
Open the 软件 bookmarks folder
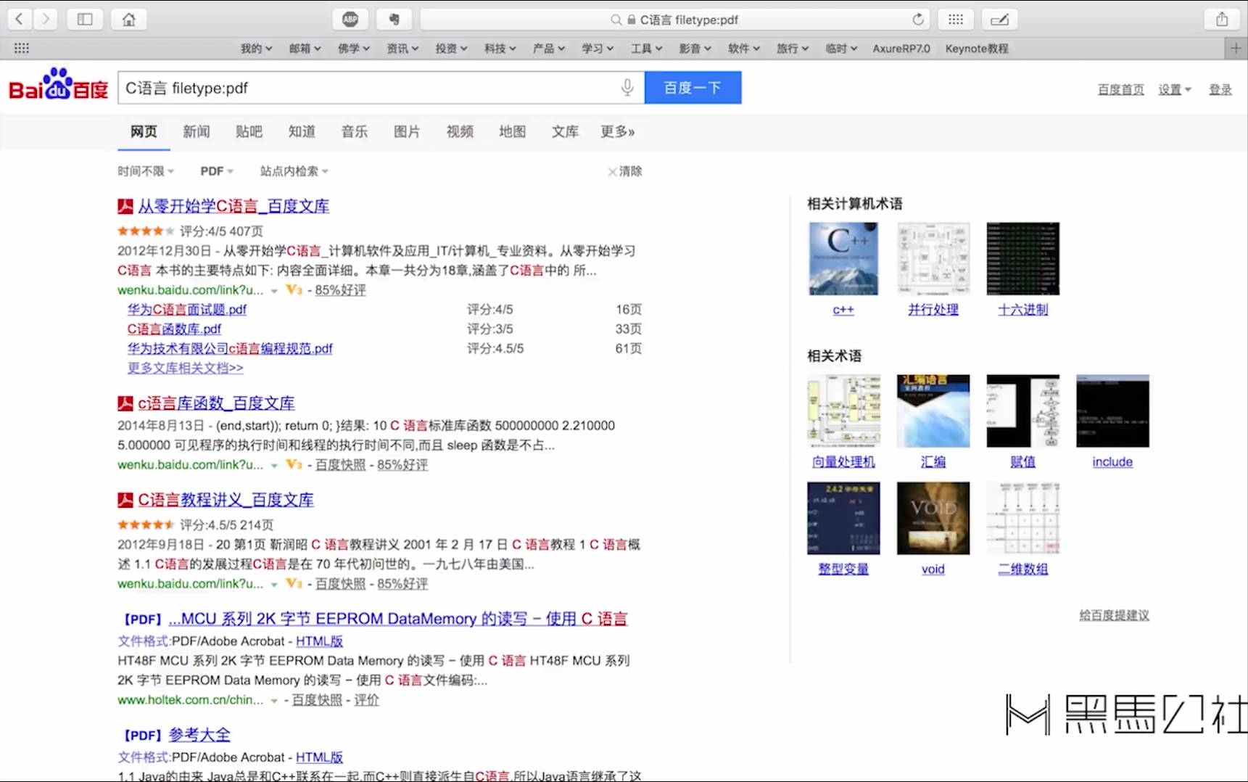pos(743,49)
